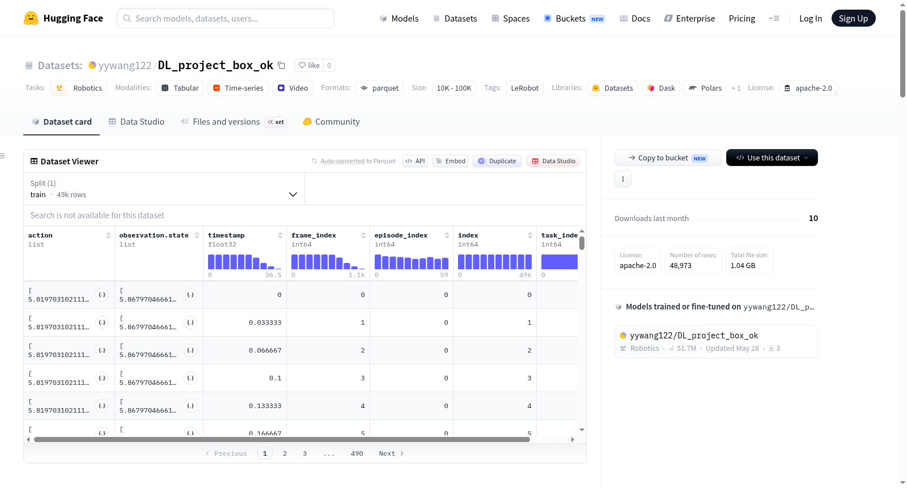This screenshot has height=488, width=907.
Task: Sort by the frame_index column
Action: pyautogui.click(x=363, y=235)
